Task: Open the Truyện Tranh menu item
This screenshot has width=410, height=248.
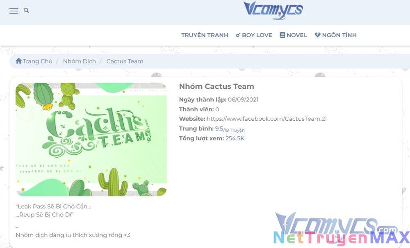Action: [205, 35]
